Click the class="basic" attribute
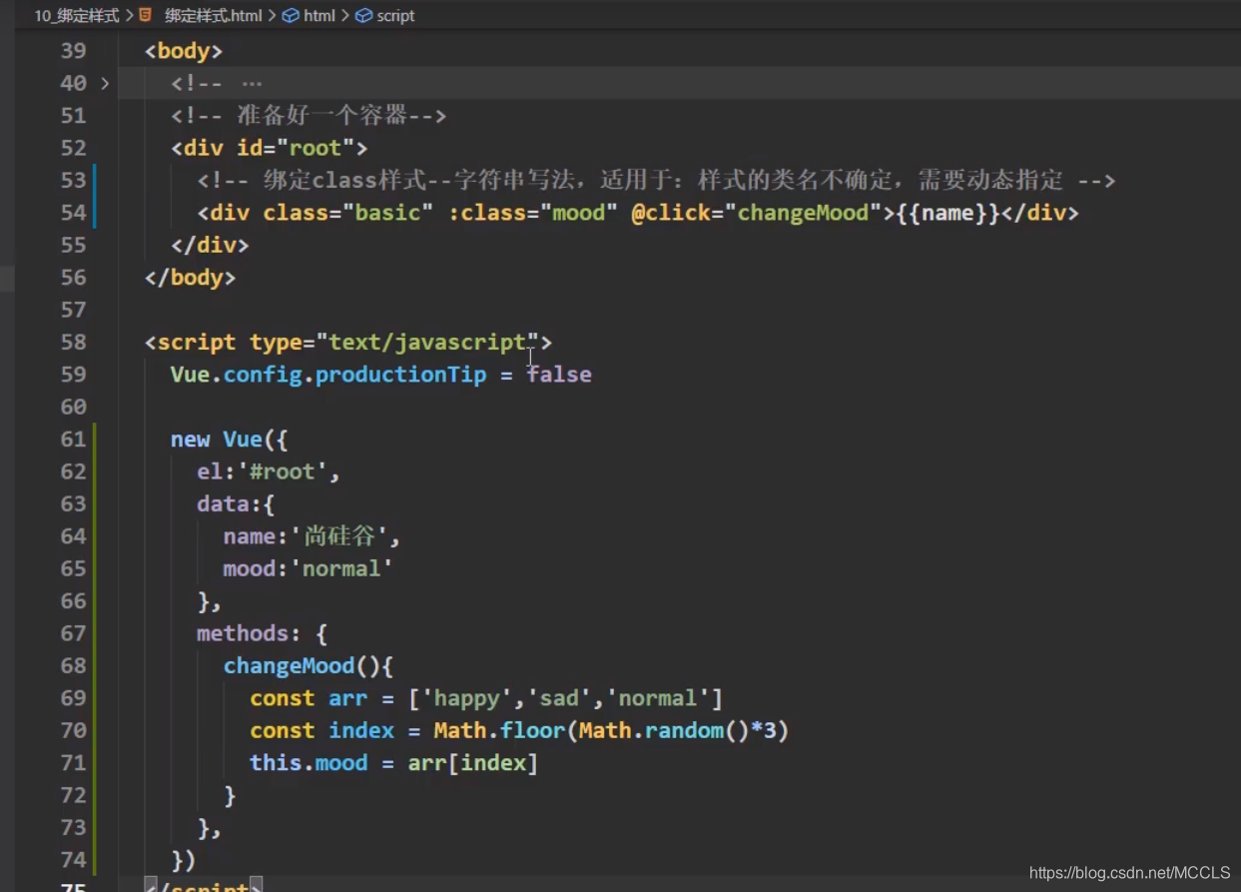The image size is (1241, 892). pyautogui.click(x=348, y=213)
